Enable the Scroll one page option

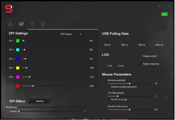click(109, 99)
